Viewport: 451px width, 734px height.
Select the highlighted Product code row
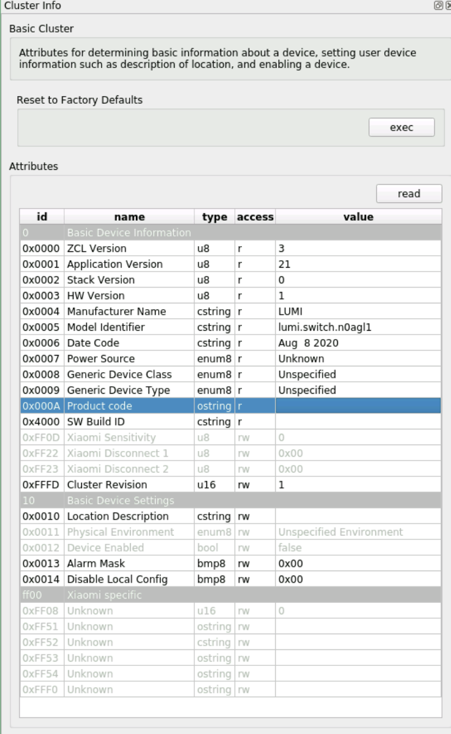pos(231,406)
